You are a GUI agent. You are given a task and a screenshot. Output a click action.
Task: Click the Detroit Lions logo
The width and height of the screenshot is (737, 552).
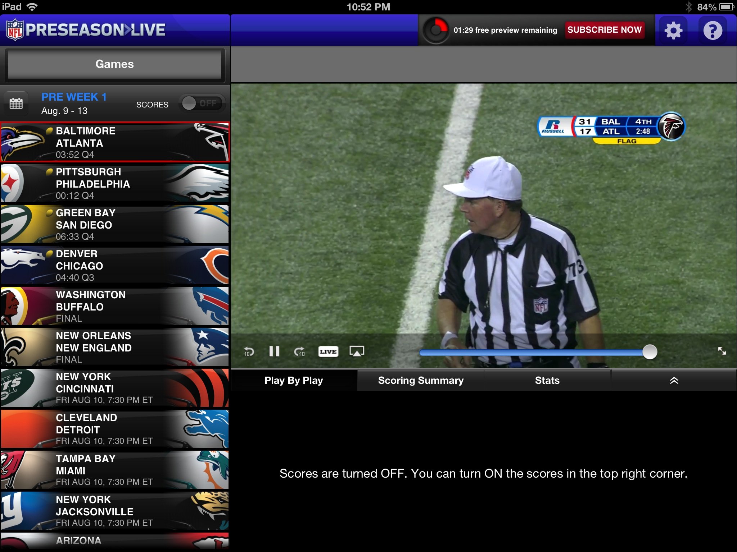click(x=207, y=428)
